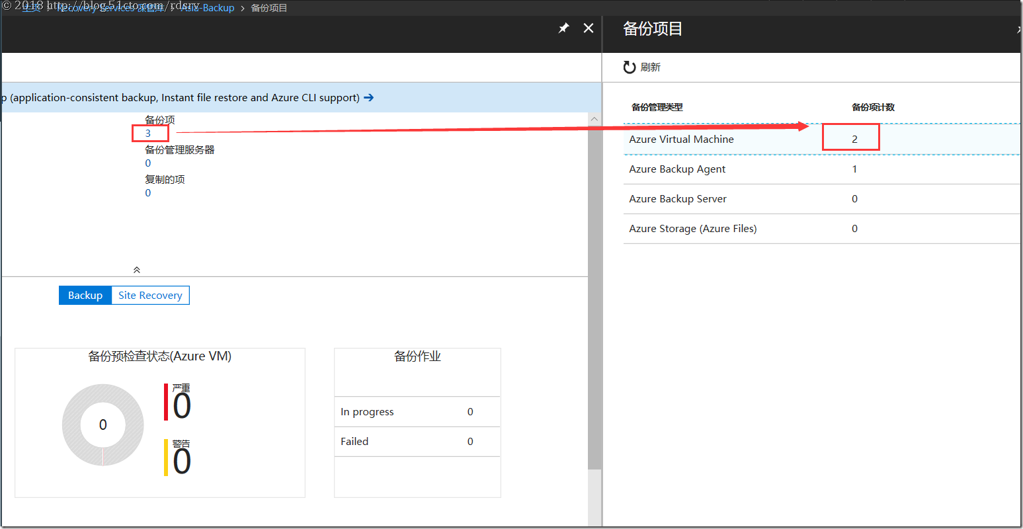Screen dimensions: 1023x529
Task: Open the 备份预检查状态(Azure VM) tile title
Action: [159, 356]
